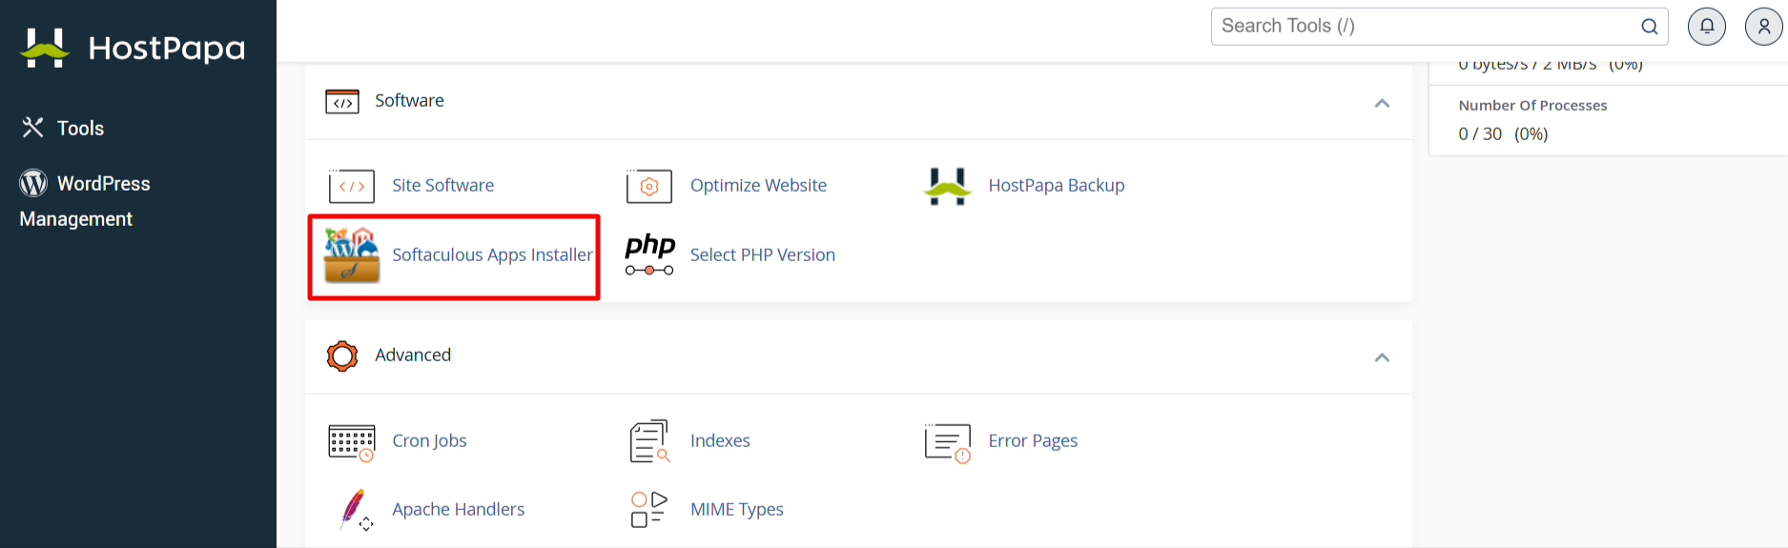
Task: Click the Site Software icon
Action: 352,186
